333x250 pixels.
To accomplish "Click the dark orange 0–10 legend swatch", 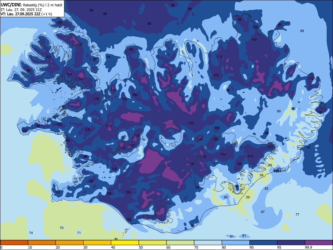I will pyautogui.click(x=14, y=243).
